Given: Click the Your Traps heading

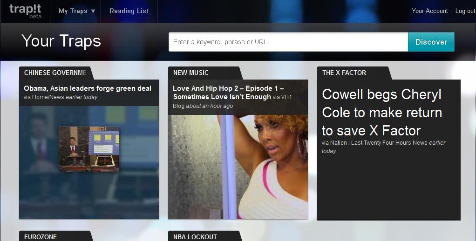Looking at the screenshot, I should coord(61,41).
